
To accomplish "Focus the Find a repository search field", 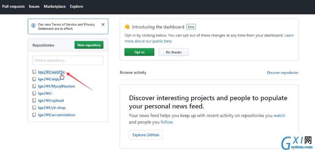I will [68, 60].
